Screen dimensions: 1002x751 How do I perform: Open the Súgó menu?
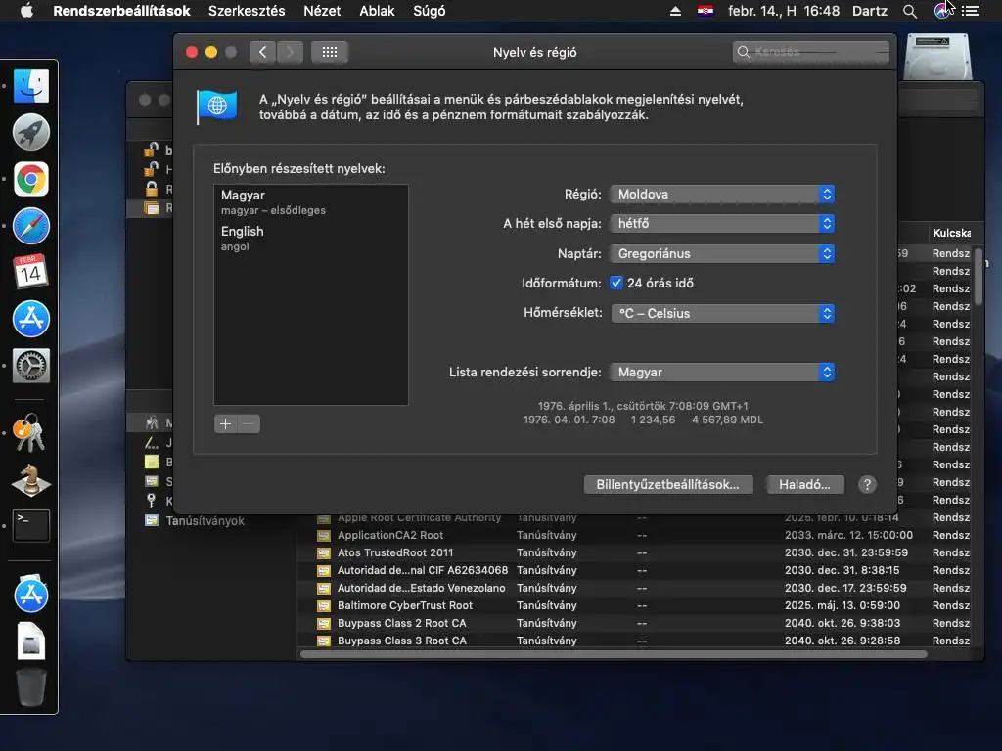tap(430, 11)
